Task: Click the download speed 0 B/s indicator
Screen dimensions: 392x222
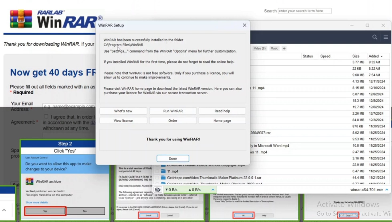Action: point(171,190)
